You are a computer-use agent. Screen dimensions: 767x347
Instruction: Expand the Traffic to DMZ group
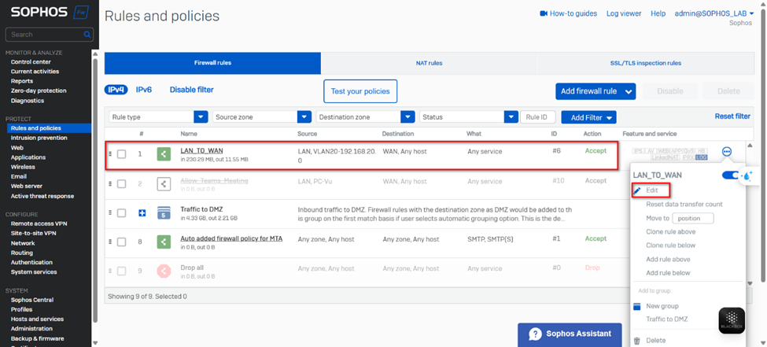tap(142, 213)
